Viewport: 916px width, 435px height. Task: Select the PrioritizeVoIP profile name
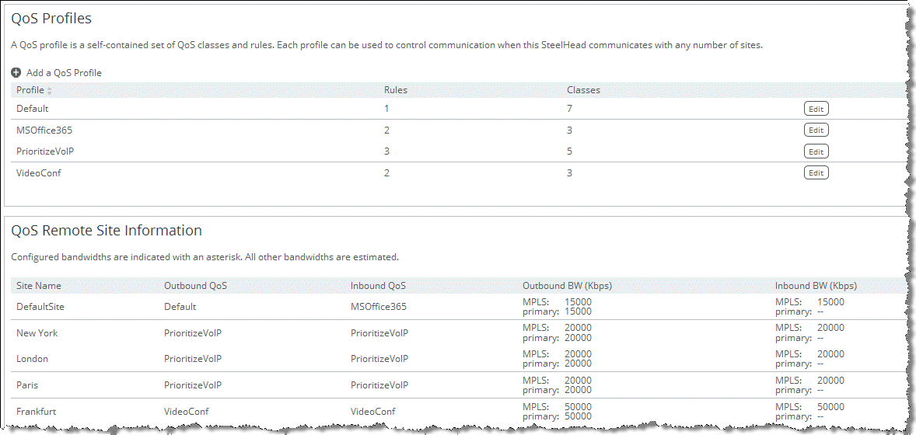coord(45,151)
